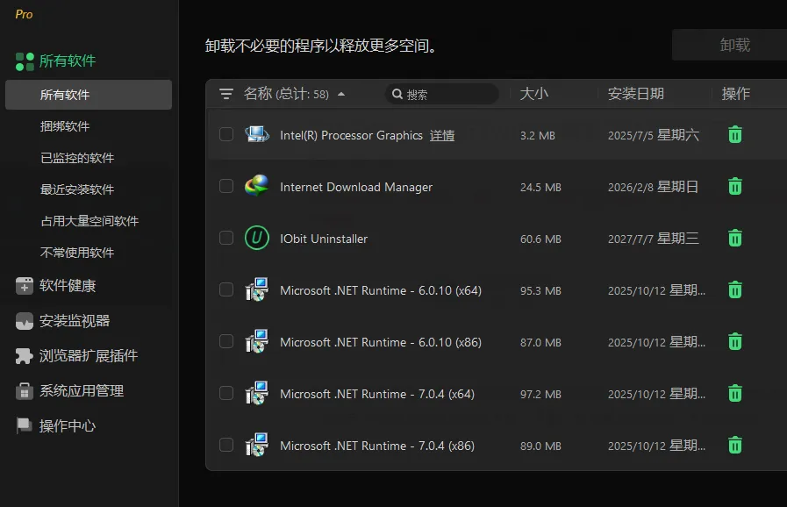This screenshot has width=787, height=507.
Task: Open the 最近安装软件 recently installed item
Action: click(x=77, y=189)
